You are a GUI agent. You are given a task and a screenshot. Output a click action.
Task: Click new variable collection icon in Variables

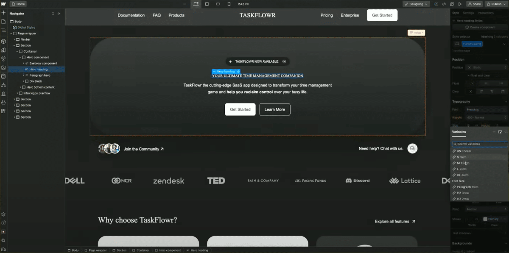pos(500,132)
